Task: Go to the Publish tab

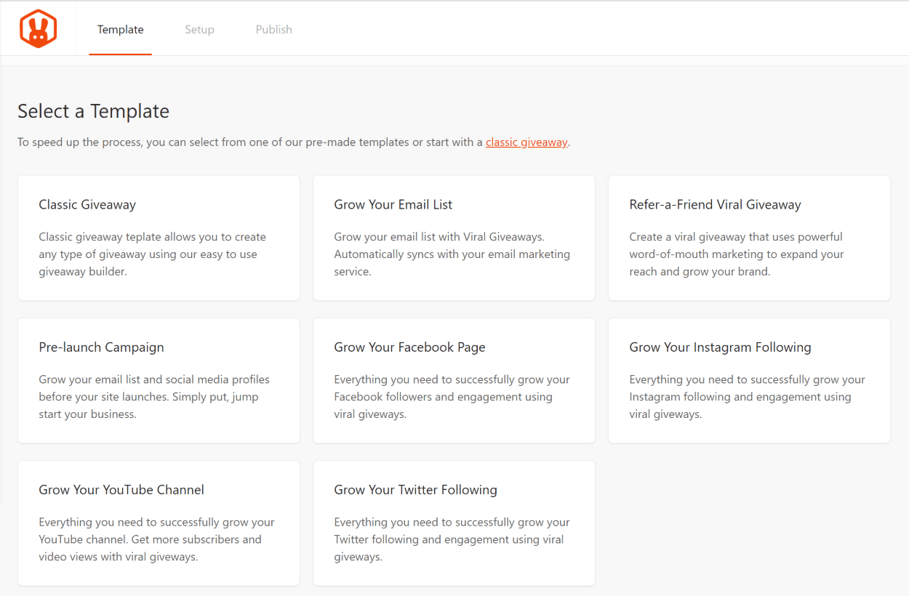Action: pyautogui.click(x=274, y=30)
